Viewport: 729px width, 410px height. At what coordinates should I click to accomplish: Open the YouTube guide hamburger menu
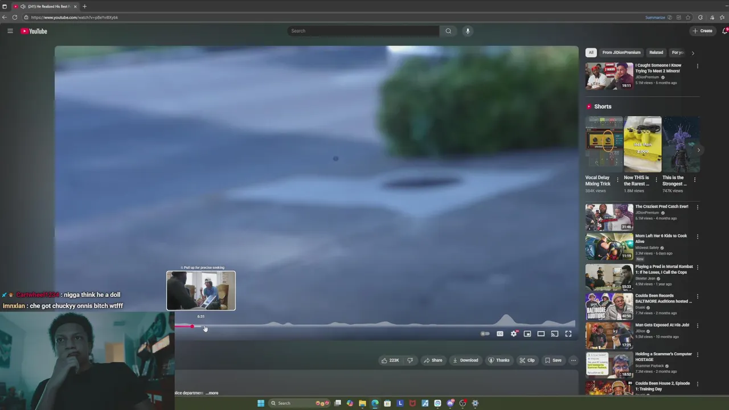tap(10, 31)
